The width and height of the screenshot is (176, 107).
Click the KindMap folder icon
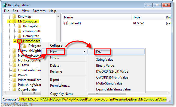click(x=14, y=17)
